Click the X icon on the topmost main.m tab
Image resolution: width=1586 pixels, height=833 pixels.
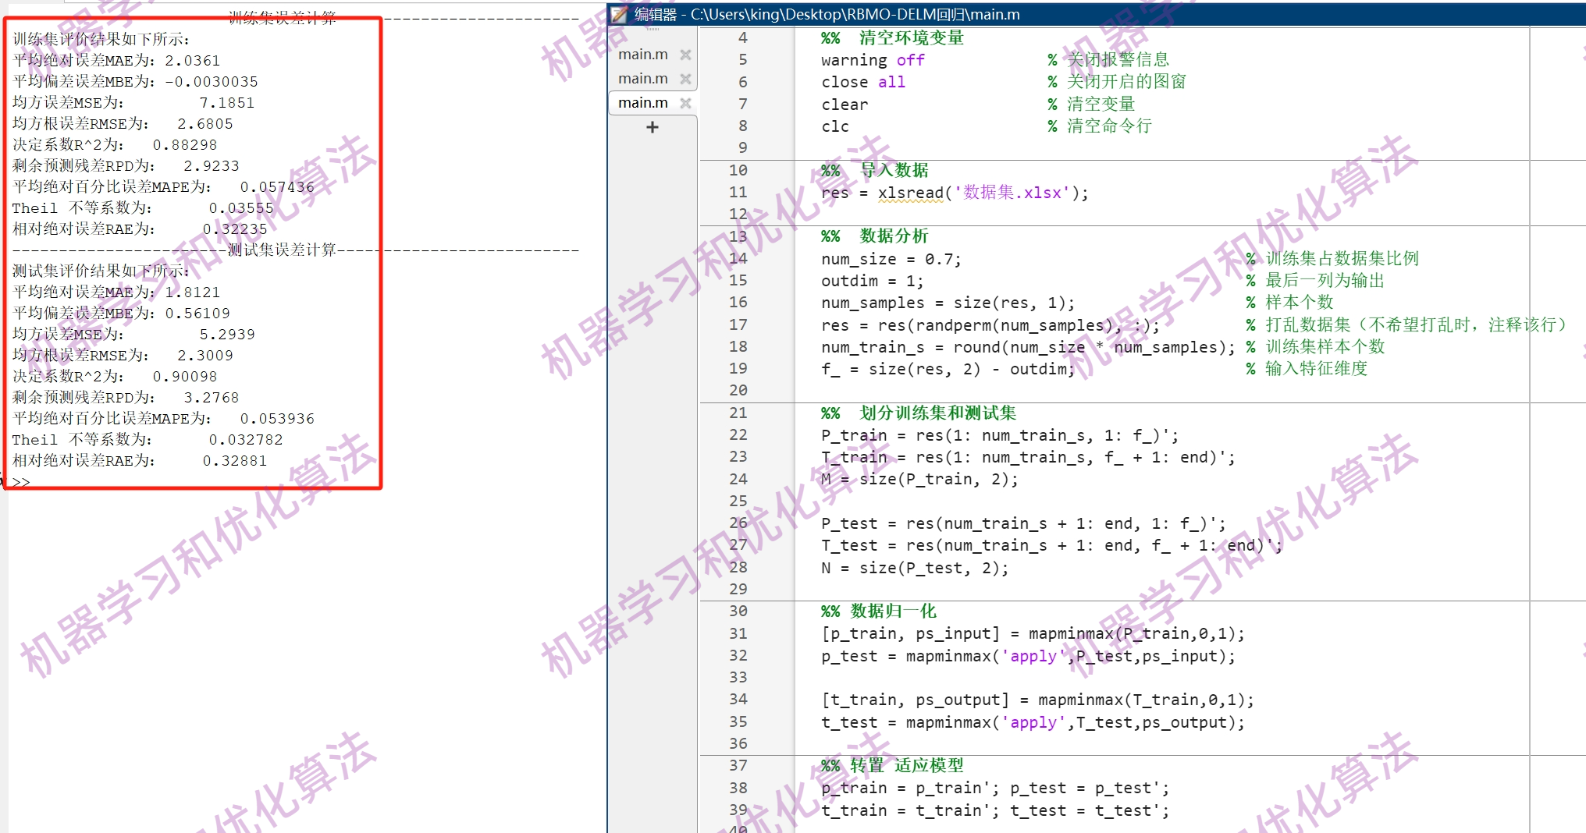(x=685, y=54)
